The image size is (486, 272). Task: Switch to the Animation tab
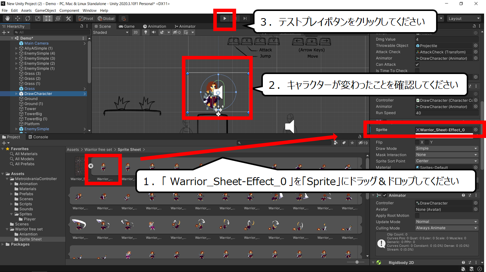pos(154,26)
